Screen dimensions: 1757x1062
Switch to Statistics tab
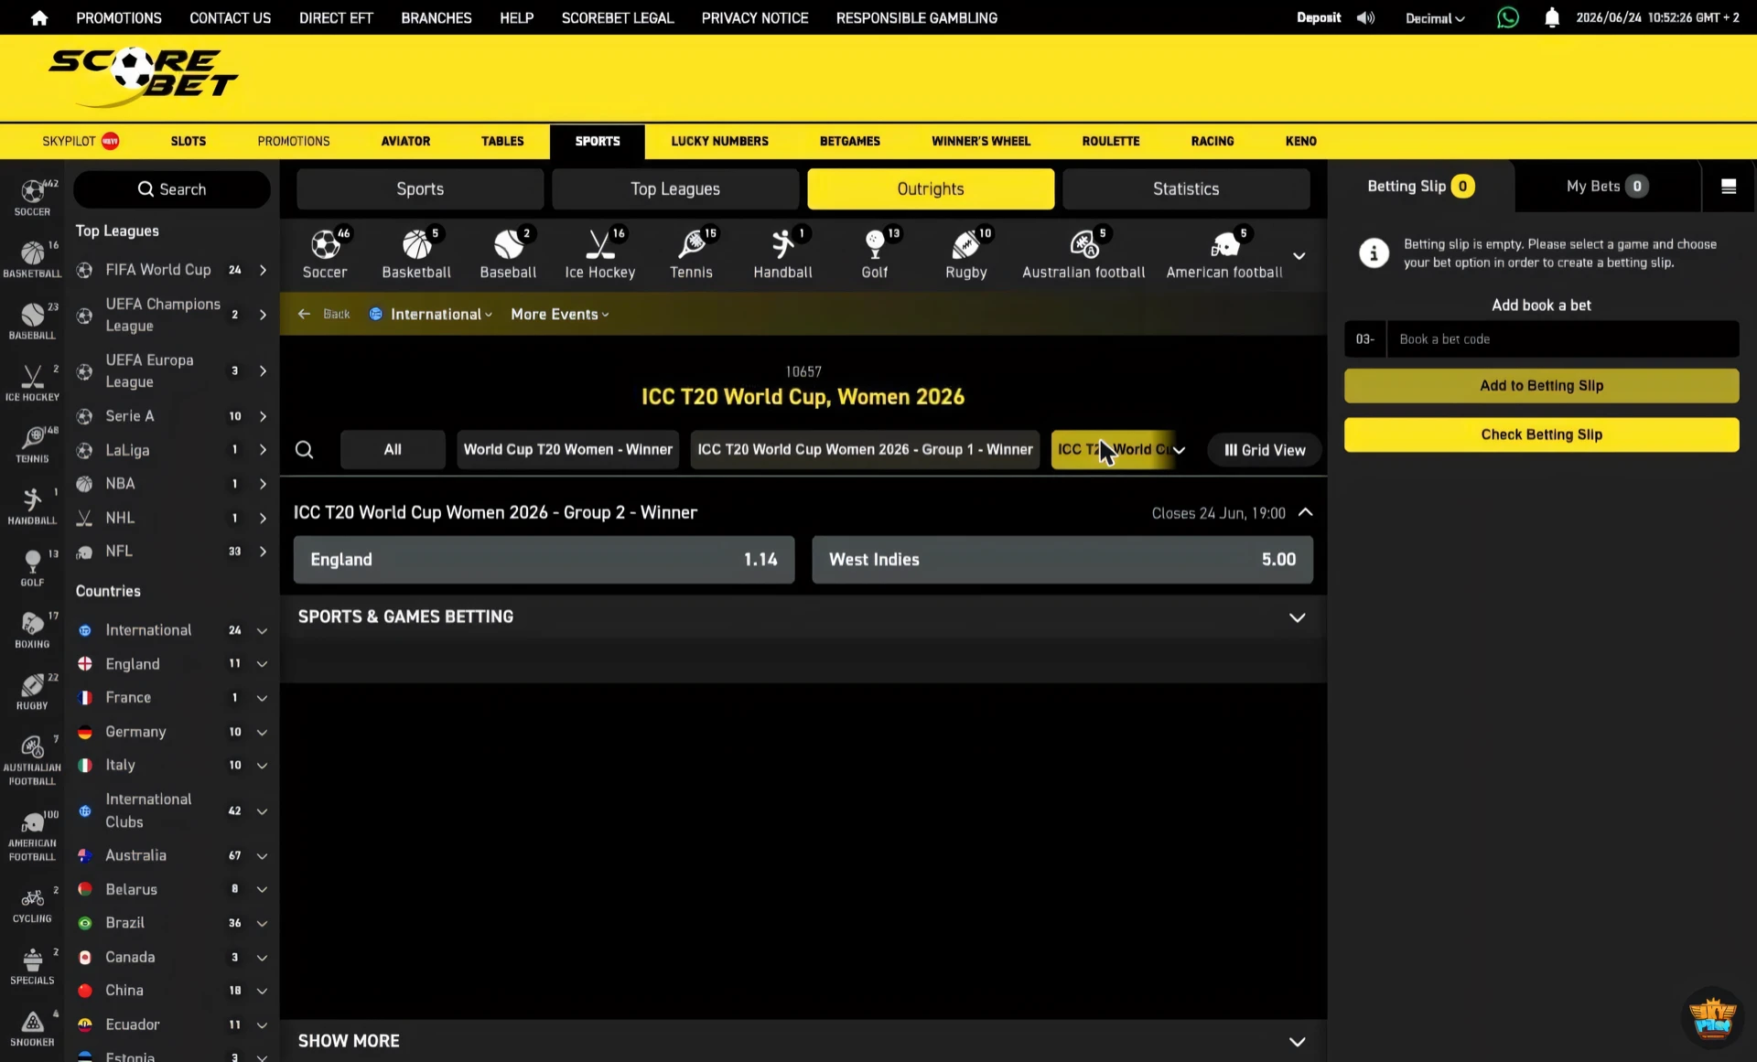[1186, 189]
